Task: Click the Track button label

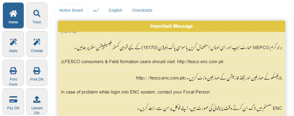Action: click(x=37, y=22)
